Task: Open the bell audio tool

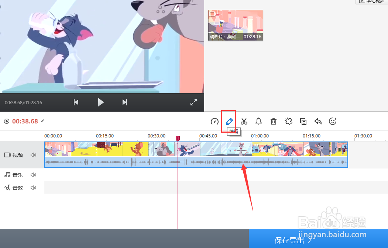Action: (x=258, y=121)
